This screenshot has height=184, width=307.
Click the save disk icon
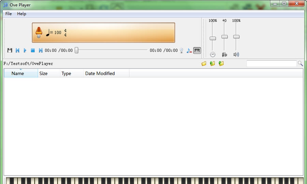coord(10,50)
